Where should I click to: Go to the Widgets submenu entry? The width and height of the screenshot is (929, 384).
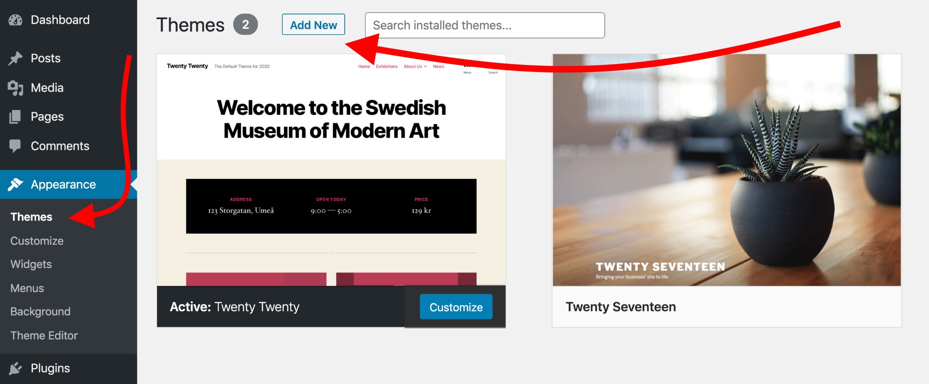pyautogui.click(x=31, y=264)
